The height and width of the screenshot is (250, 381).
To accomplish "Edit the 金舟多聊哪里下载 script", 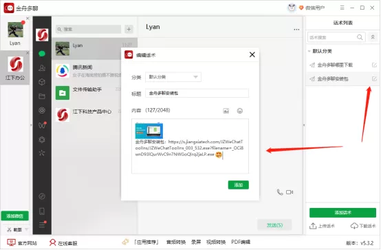I will tap(374, 65).
